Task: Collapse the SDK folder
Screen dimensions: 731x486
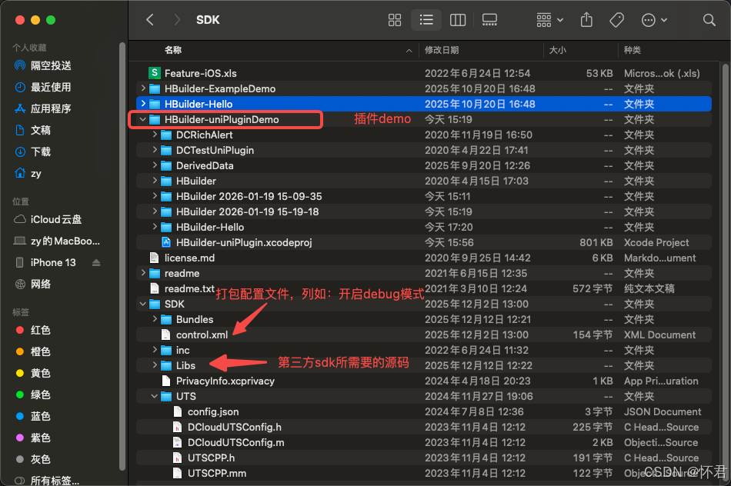Action: click(x=142, y=304)
